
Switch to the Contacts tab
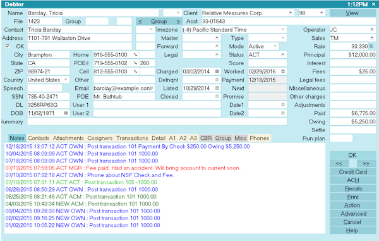39,138
